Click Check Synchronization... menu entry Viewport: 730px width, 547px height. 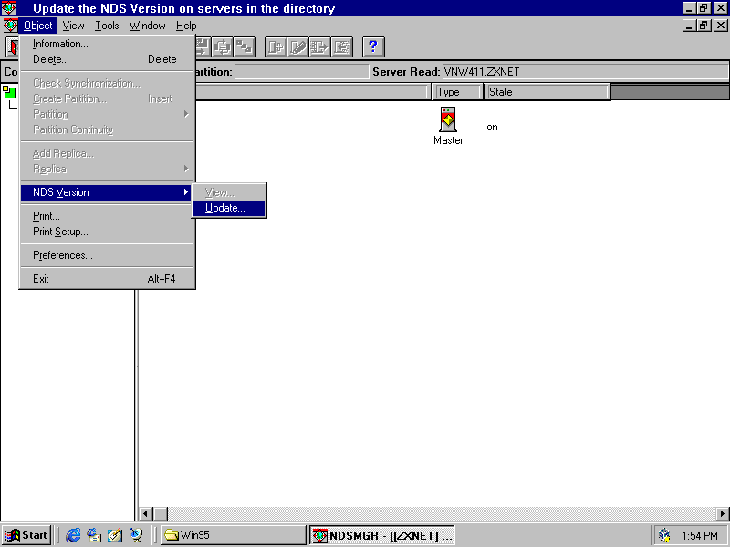(107, 83)
